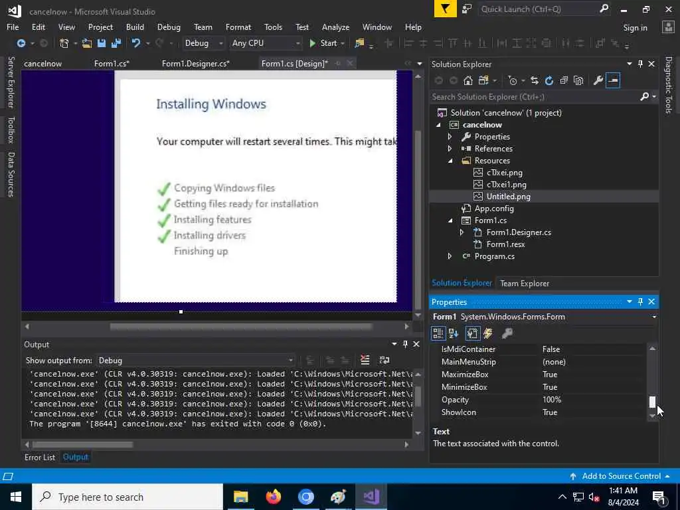Screen dimensions: 680x510
Task: Click the New Project toolbar icon
Action: [64, 43]
